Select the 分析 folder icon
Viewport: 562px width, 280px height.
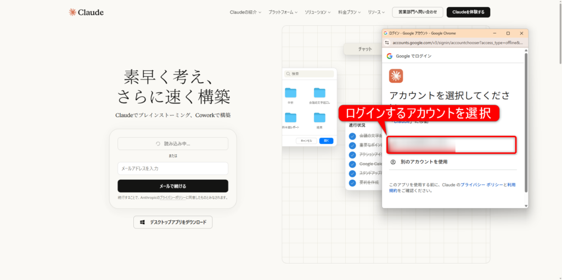(290, 93)
